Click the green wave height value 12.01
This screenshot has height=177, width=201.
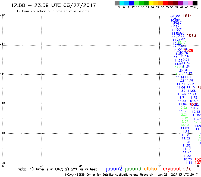(179, 67)
